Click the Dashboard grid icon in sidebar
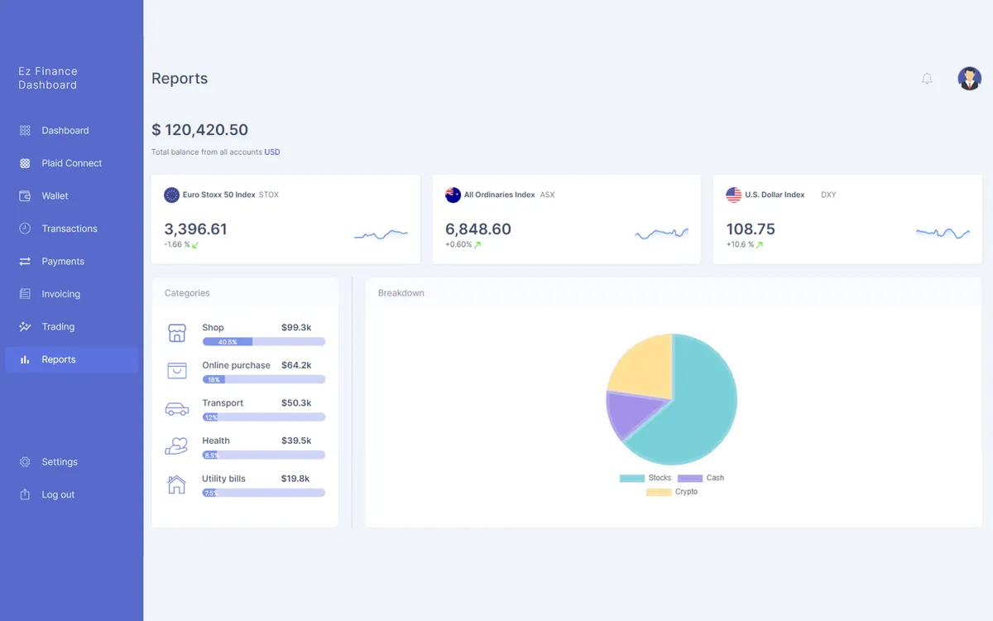Screen dimensions: 993x621 tap(25, 131)
